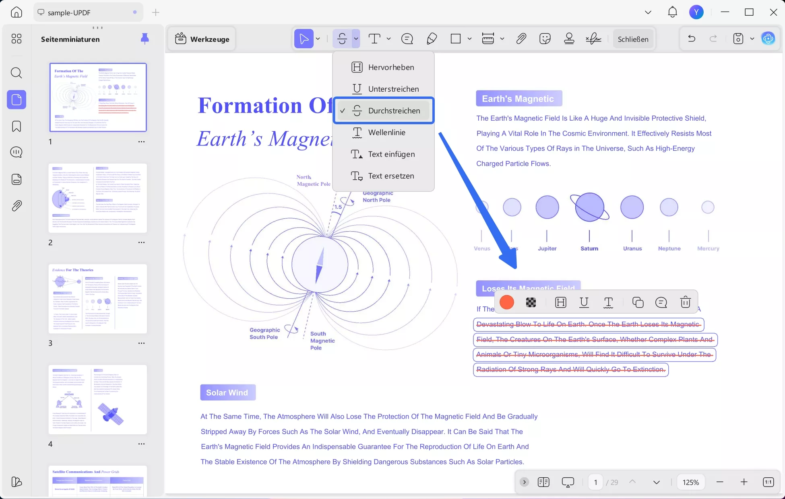Click the Schließen button
Screen dimensions: 785x499
[633, 39]
